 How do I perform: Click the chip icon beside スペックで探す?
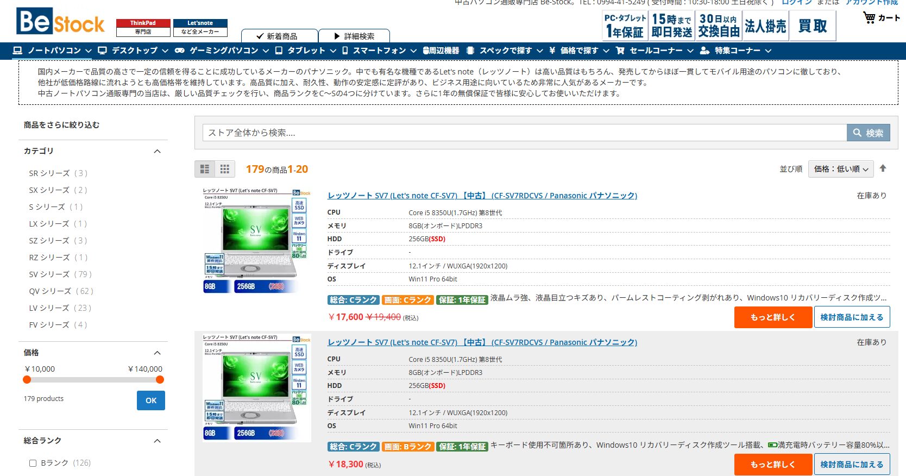tap(470, 51)
